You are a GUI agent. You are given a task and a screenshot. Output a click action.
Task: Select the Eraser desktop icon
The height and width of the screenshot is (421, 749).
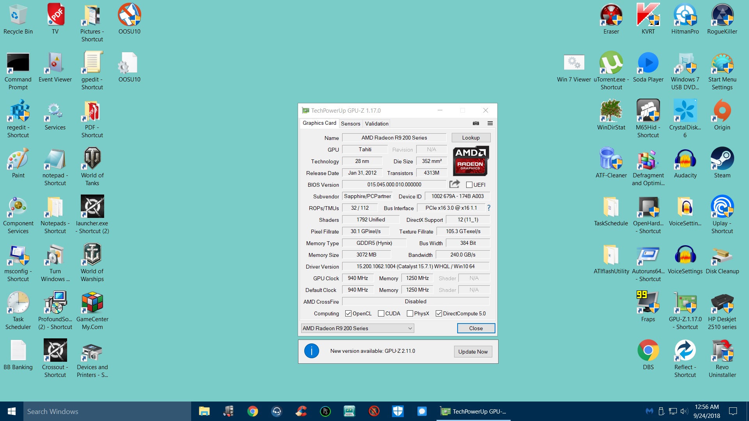[611, 19]
